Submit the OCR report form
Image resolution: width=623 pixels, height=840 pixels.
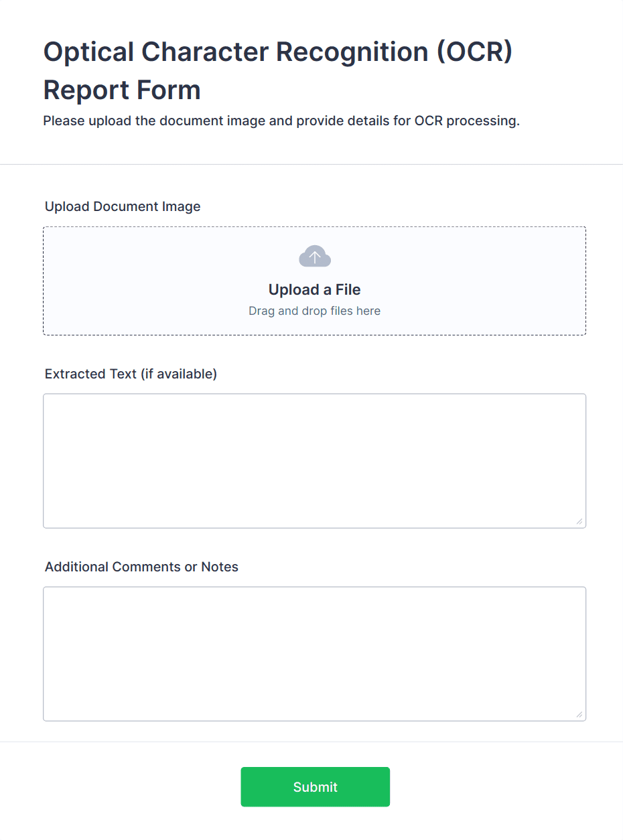click(x=315, y=787)
